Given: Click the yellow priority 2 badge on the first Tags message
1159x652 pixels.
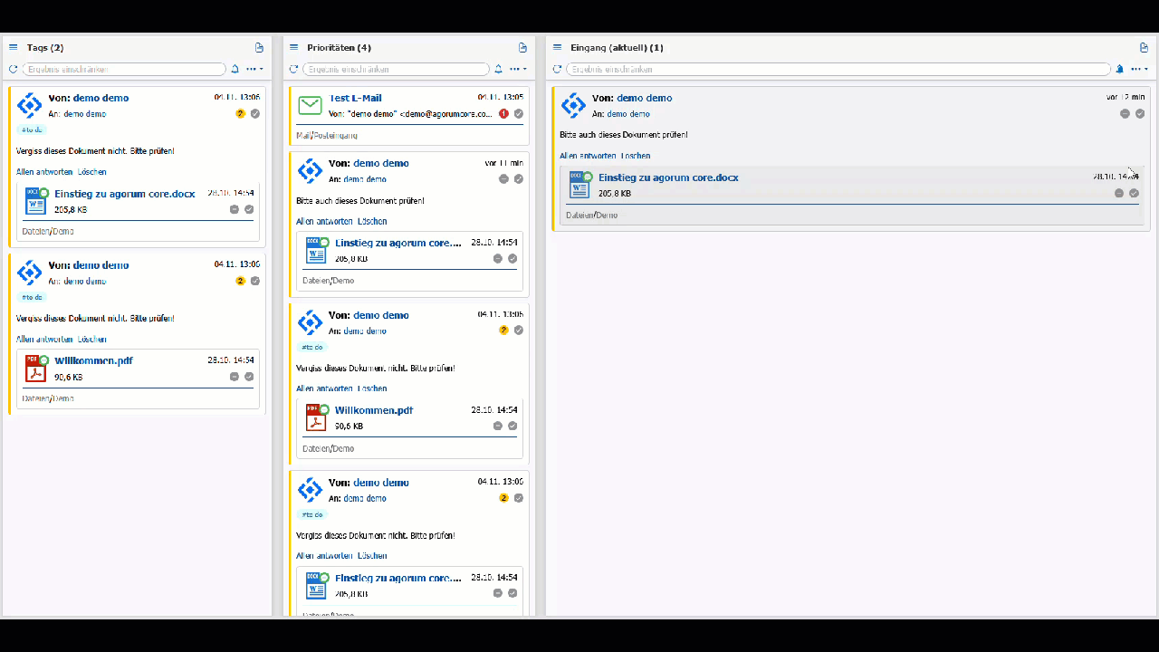Looking at the screenshot, I should [x=240, y=114].
